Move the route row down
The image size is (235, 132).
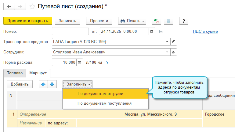coord(52,84)
